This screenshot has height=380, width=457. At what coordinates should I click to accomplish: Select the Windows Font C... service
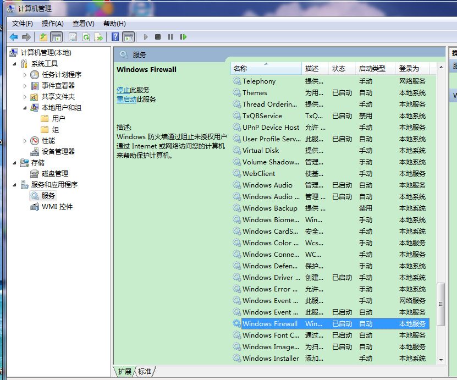(331, 335)
